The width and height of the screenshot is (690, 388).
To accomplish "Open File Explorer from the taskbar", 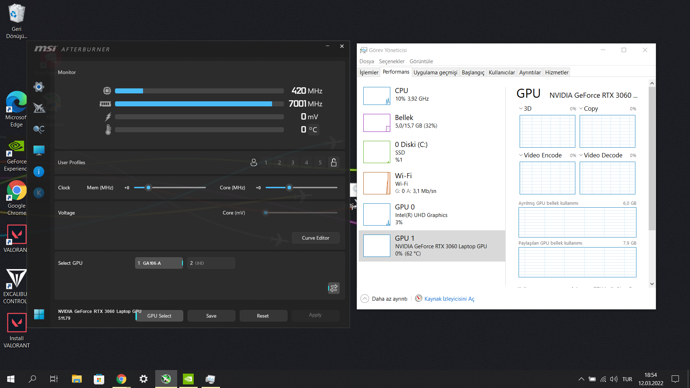I will point(77,379).
